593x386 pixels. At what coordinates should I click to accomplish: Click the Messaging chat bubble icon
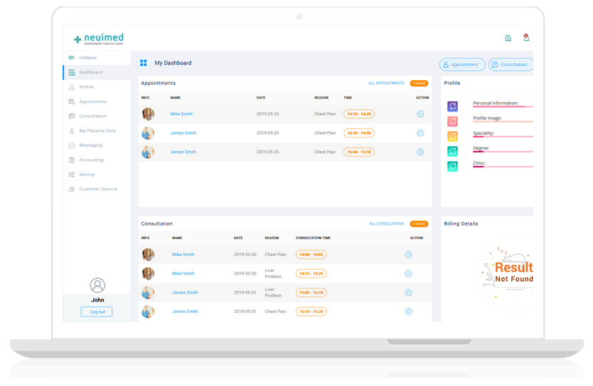point(72,145)
